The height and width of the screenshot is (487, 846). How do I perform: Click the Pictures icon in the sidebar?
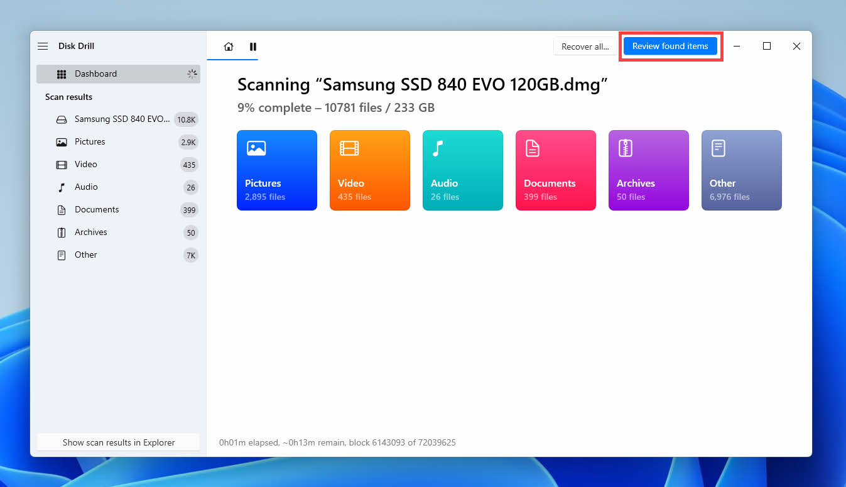pyautogui.click(x=62, y=142)
